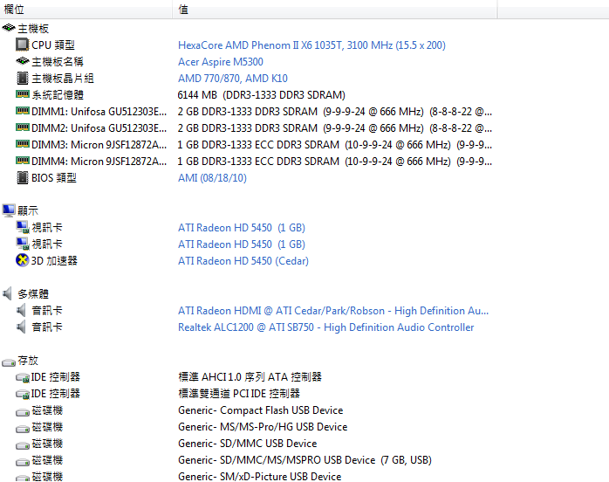Select Generic- SD/MMC USB Device value
The image size is (609, 482).
[248, 444]
